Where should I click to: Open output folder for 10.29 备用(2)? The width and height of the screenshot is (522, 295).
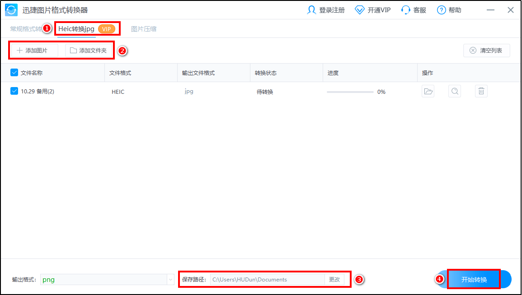click(x=428, y=92)
